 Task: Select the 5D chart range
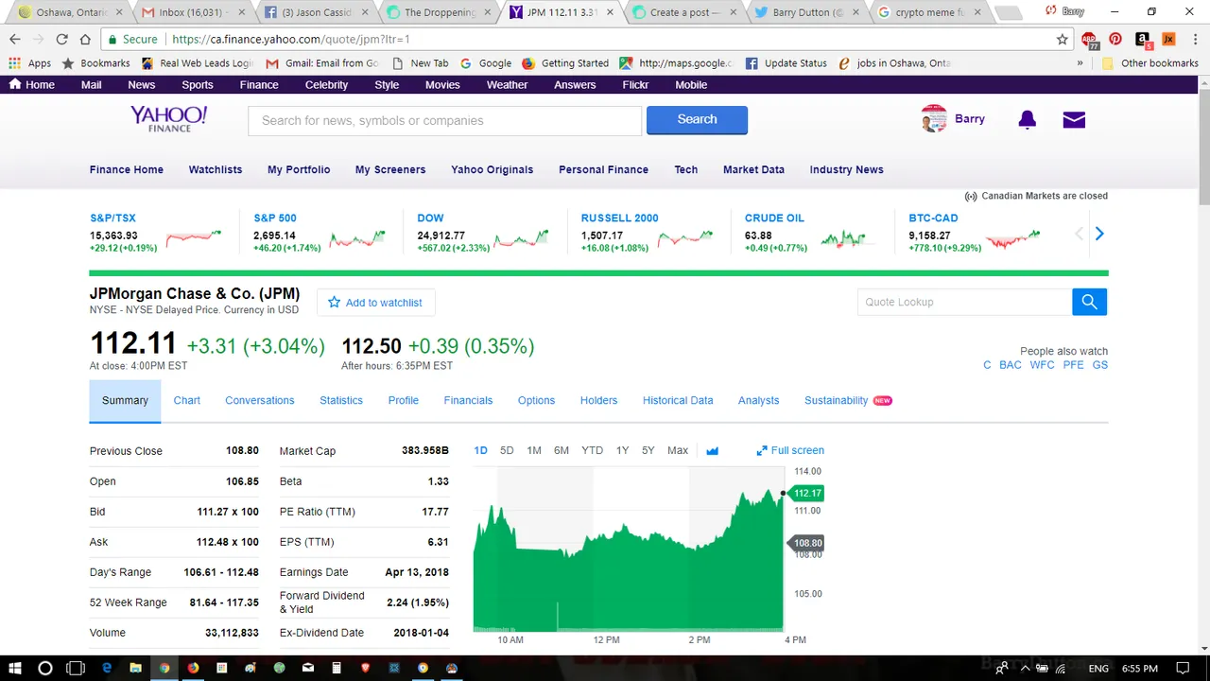point(507,450)
